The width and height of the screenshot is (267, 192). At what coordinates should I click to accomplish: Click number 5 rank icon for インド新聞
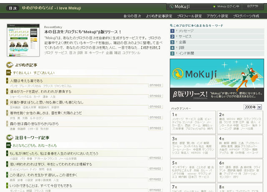pos(172,53)
